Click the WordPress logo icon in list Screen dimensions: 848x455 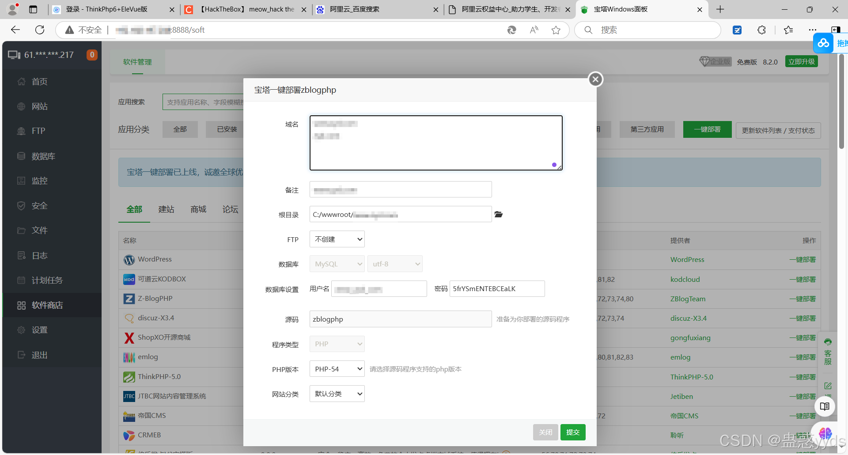tap(129, 260)
